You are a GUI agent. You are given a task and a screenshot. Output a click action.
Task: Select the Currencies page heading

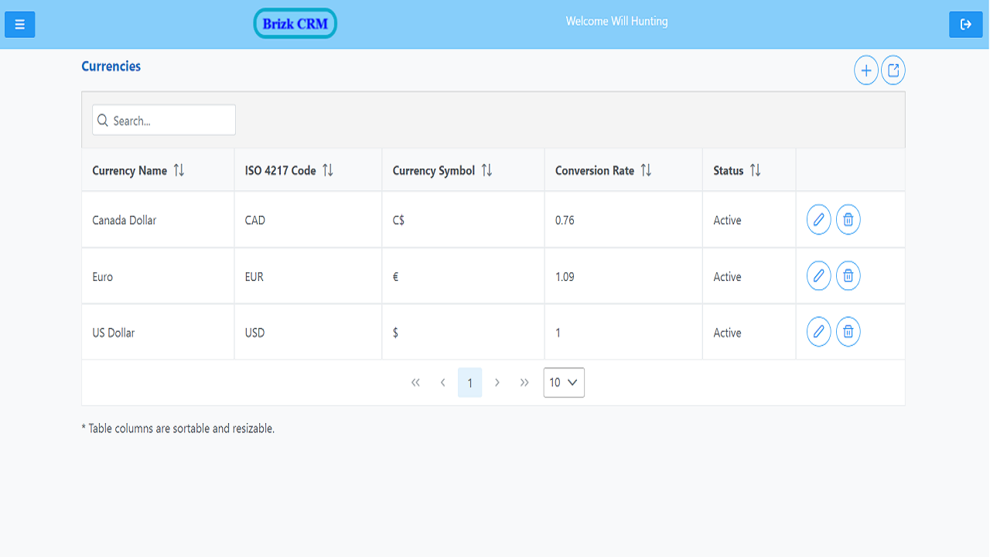(x=111, y=66)
